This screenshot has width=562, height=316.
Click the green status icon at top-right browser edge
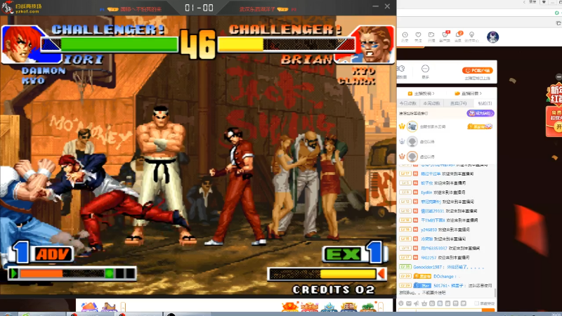556,13
